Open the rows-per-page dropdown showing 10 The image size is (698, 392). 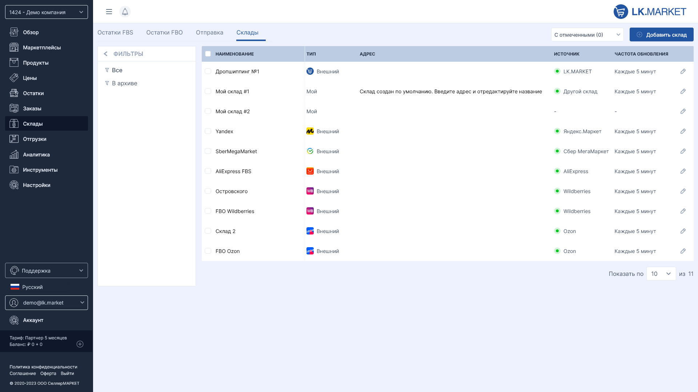[x=661, y=274]
